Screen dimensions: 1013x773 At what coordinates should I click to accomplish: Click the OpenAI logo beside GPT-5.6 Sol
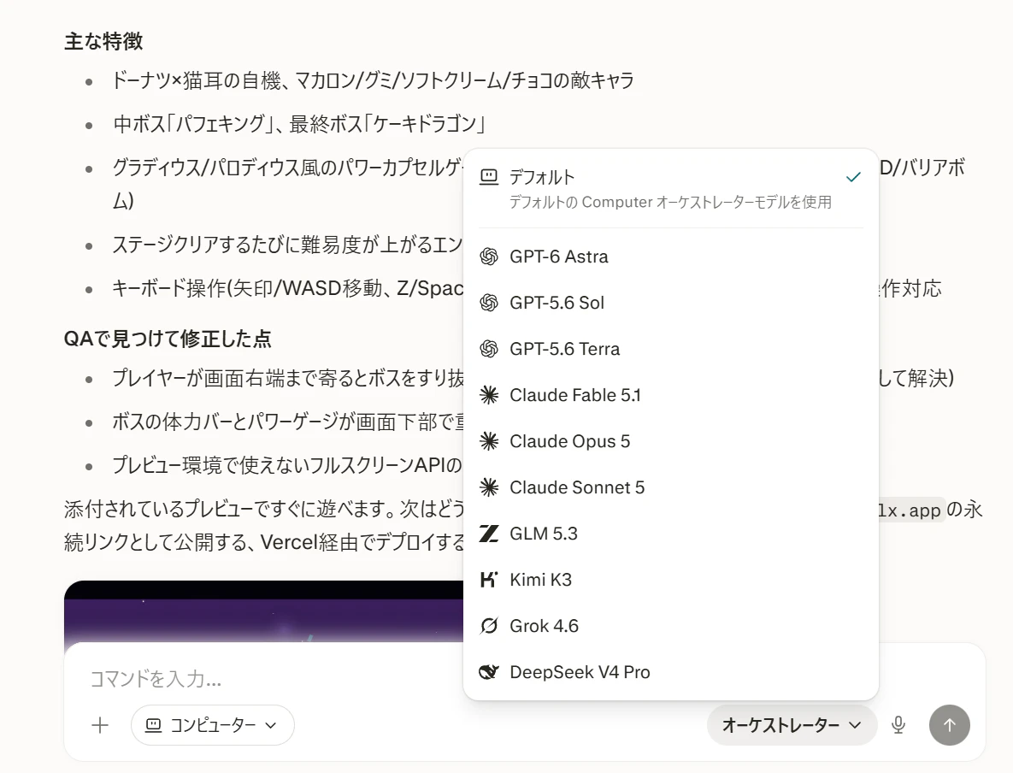point(489,303)
